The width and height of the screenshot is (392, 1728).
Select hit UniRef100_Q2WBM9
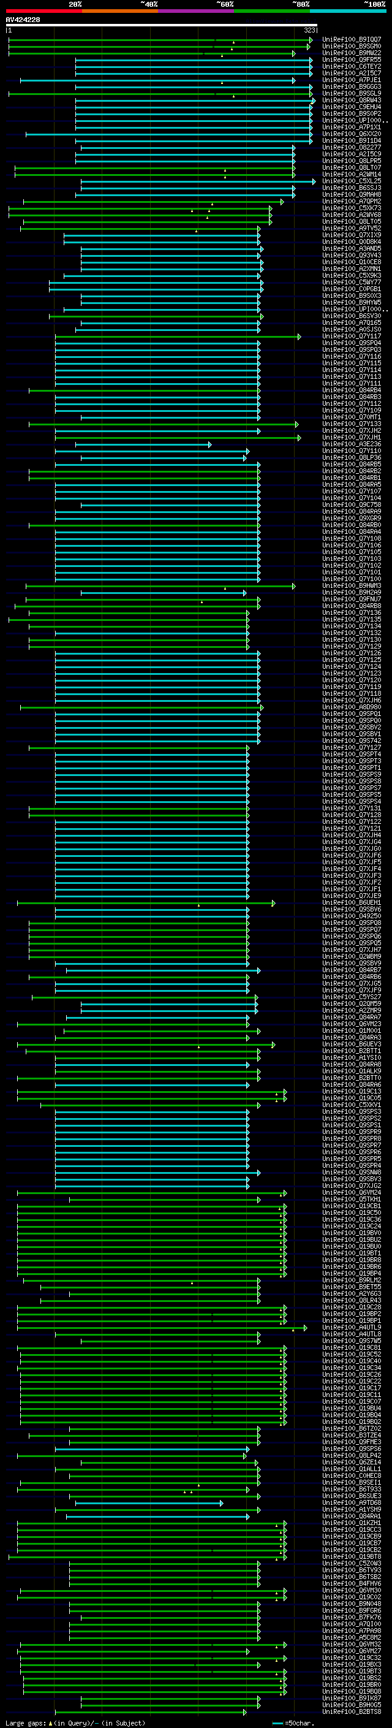coord(352,957)
